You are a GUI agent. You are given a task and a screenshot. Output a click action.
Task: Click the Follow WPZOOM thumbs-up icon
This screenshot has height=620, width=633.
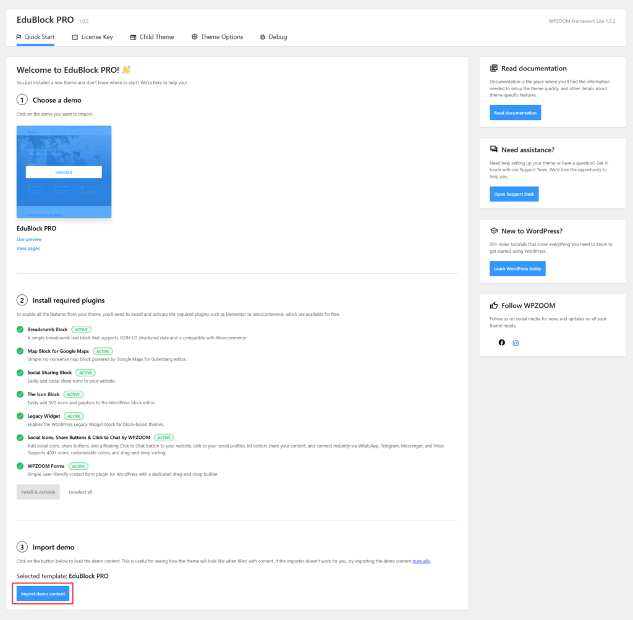494,305
